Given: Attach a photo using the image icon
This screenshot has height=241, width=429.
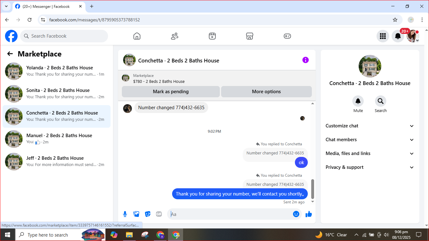Looking at the screenshot, I should tap(136, 214).
